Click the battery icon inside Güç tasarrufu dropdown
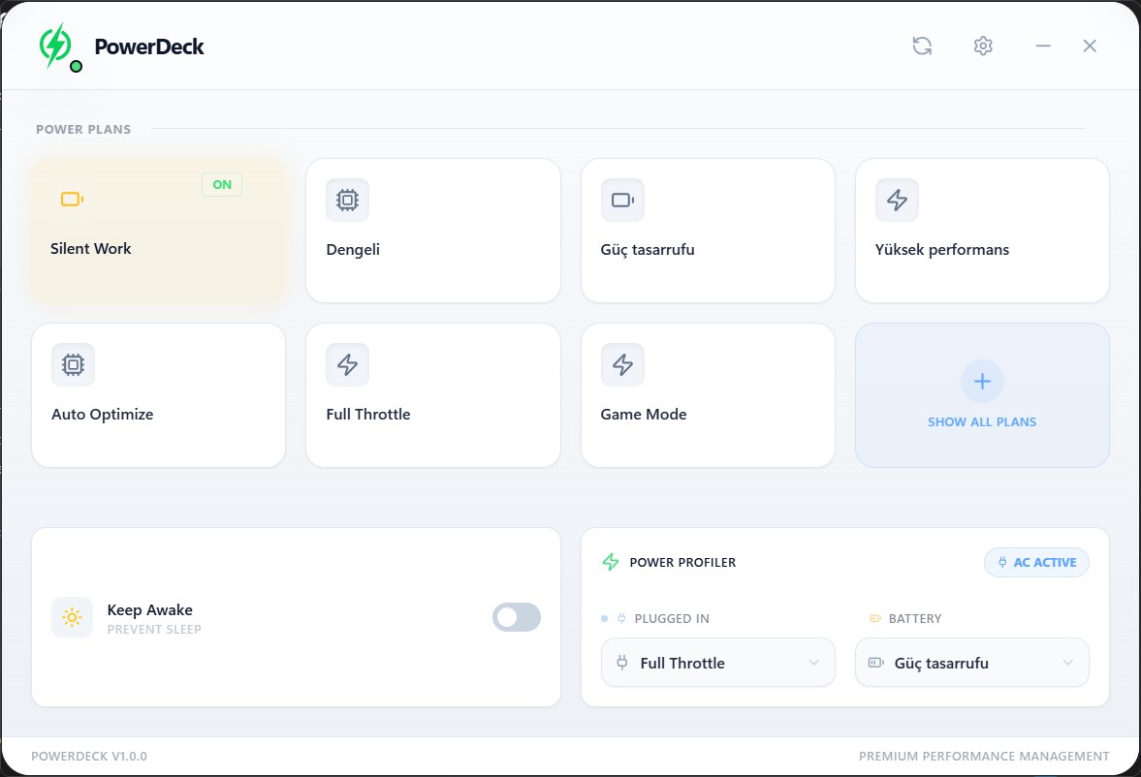Image resolution: width=1141 pixels, height=777 pixels. click(x=876, y=662)
